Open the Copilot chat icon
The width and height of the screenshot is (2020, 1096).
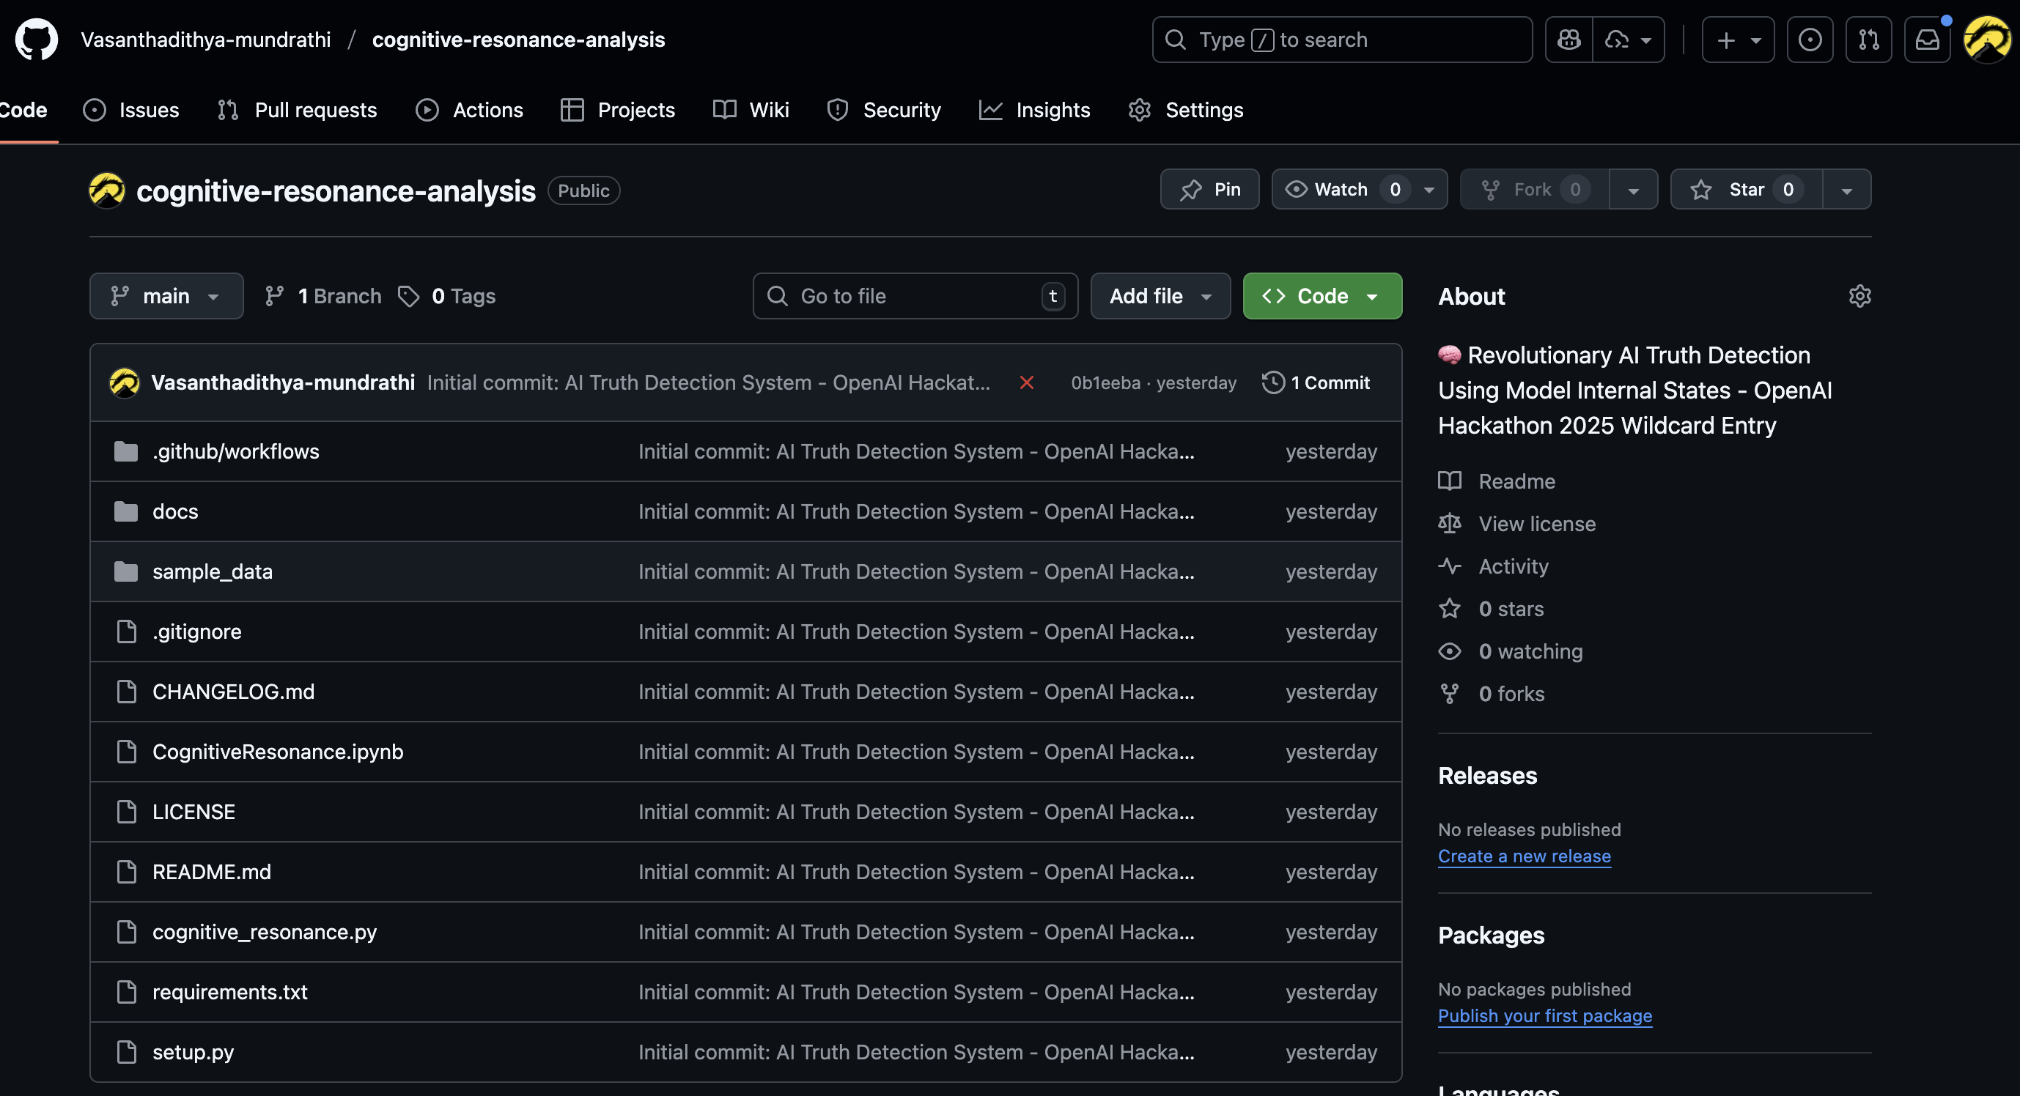click(x=1569, y=40)
